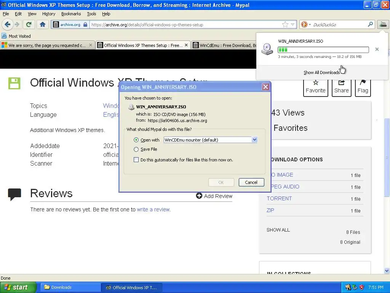This screenshot has width=390, height=293.
Task: Open the File menu
Action: pyautogui.click(x=6, y=14)
